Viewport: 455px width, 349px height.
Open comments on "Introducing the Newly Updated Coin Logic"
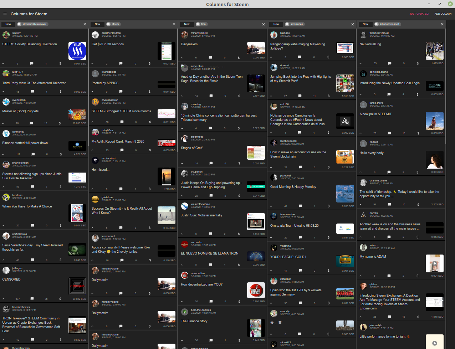click(389, 94)
